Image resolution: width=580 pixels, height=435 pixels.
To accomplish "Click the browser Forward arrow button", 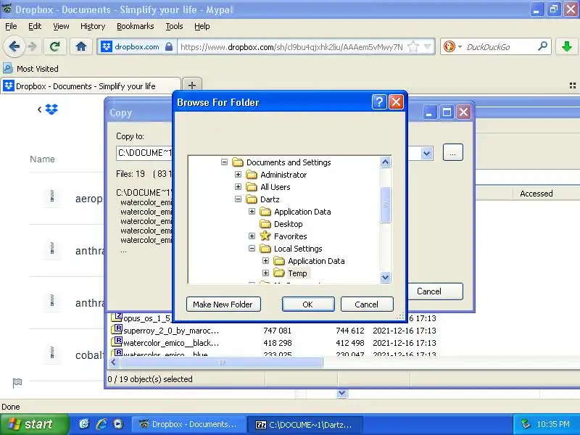I will click(x=33, y=46).
